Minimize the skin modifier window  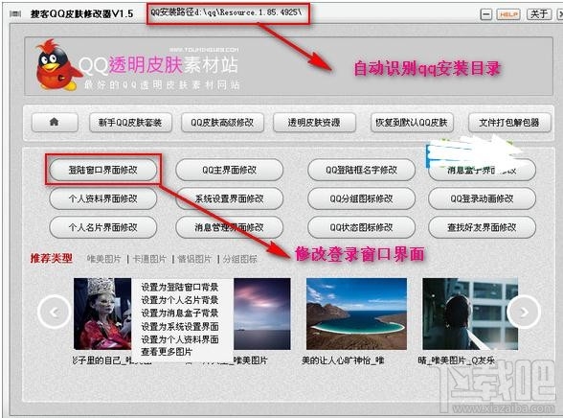[x=485, y=14]
